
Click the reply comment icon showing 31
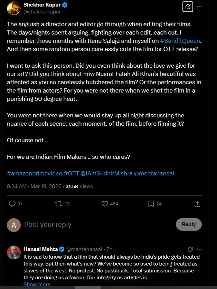[x=12, y=204]
